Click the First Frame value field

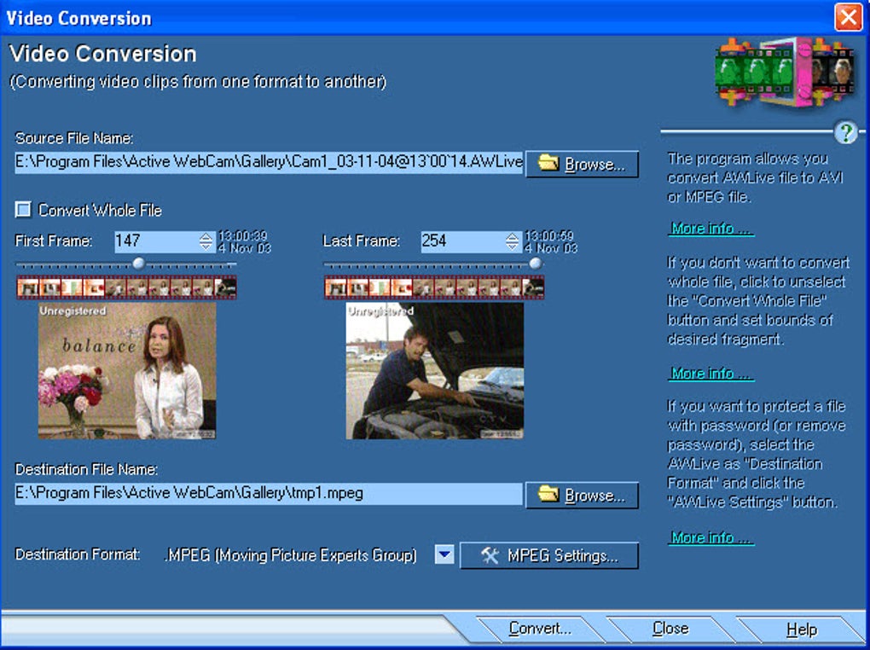coord(156,241)
